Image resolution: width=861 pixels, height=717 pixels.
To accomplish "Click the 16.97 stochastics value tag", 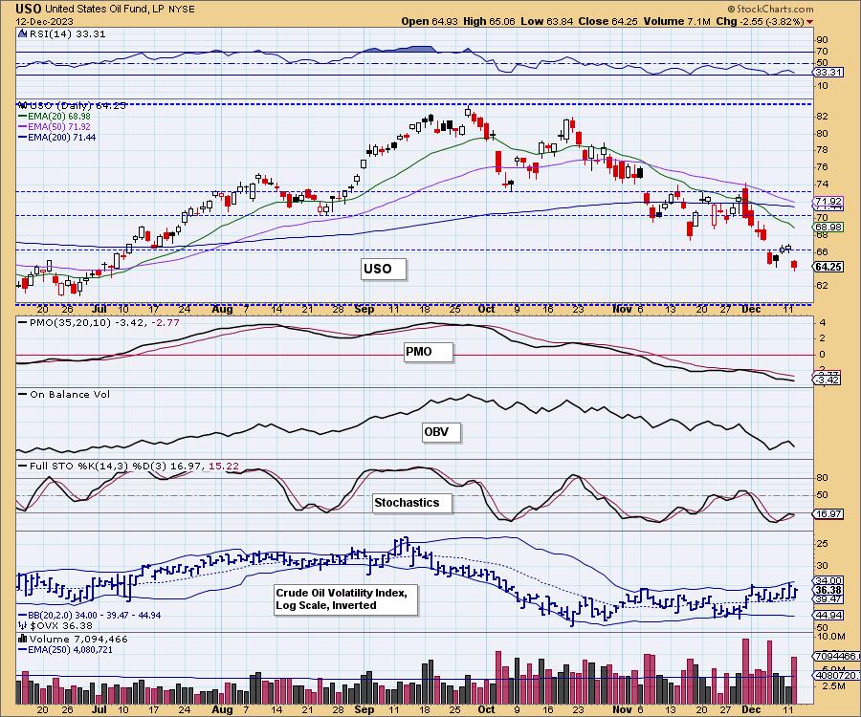I will (x=828, y=514).
